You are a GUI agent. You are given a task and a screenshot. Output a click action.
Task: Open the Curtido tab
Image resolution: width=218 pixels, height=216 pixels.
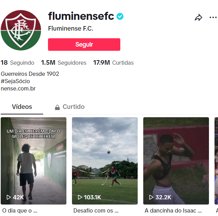pyautogui.click(x=70, y=107)
